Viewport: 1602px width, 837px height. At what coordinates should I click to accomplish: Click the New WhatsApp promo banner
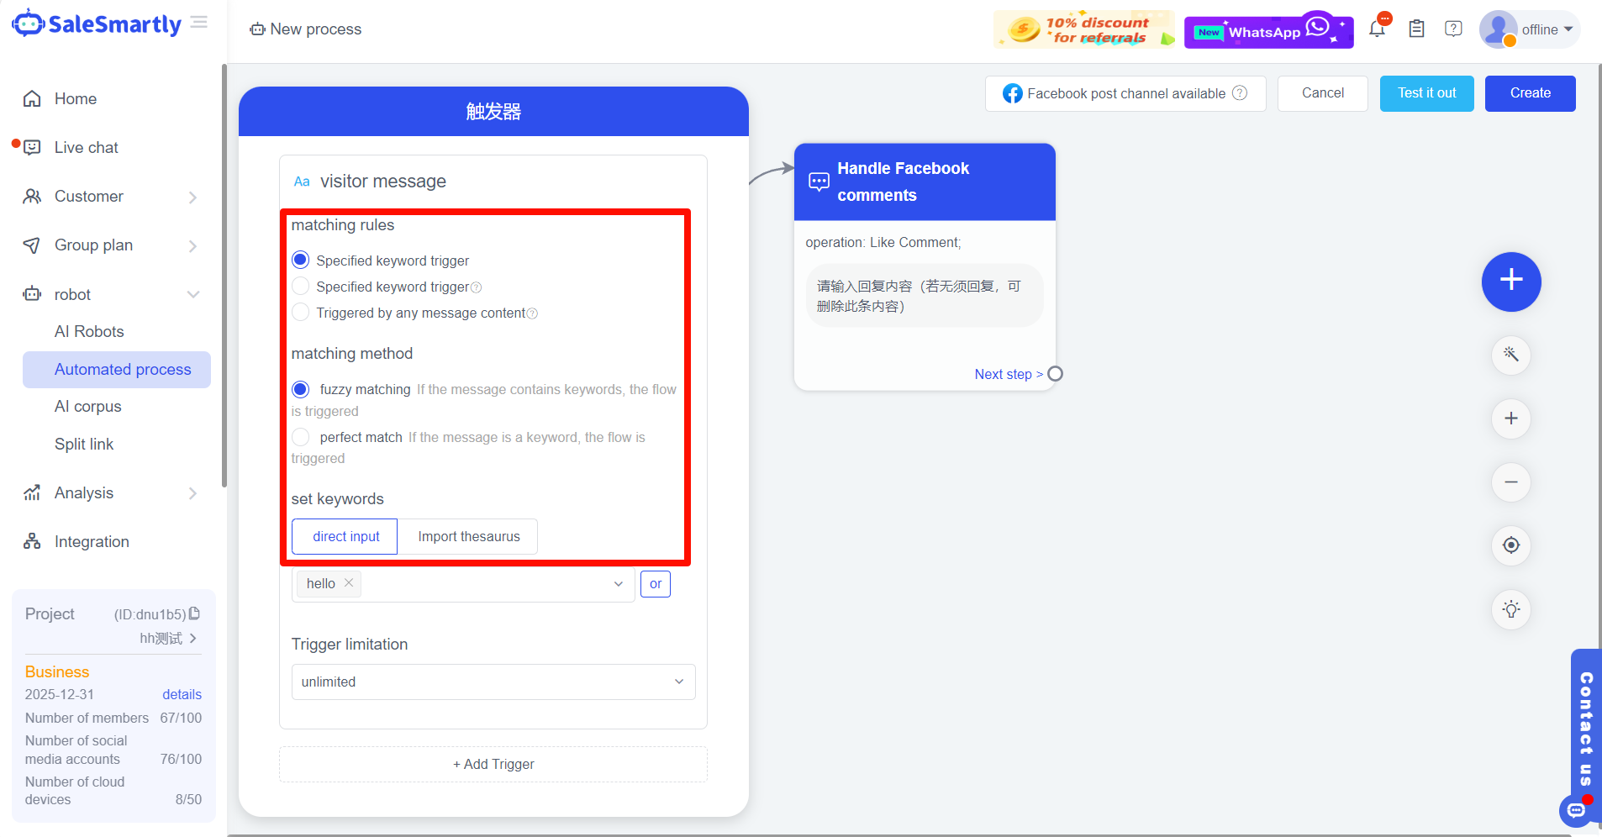(1268, 30)
